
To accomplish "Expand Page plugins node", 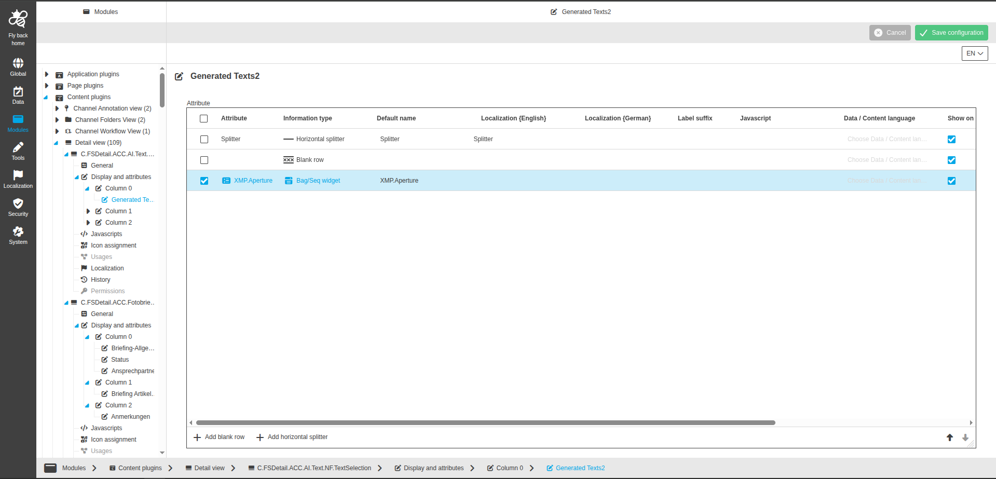I will (47, 86).
